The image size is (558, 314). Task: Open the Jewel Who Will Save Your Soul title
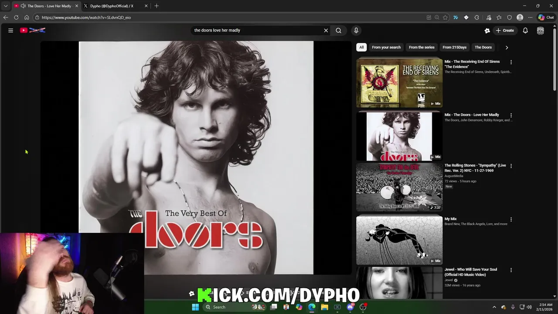point(471,272)
